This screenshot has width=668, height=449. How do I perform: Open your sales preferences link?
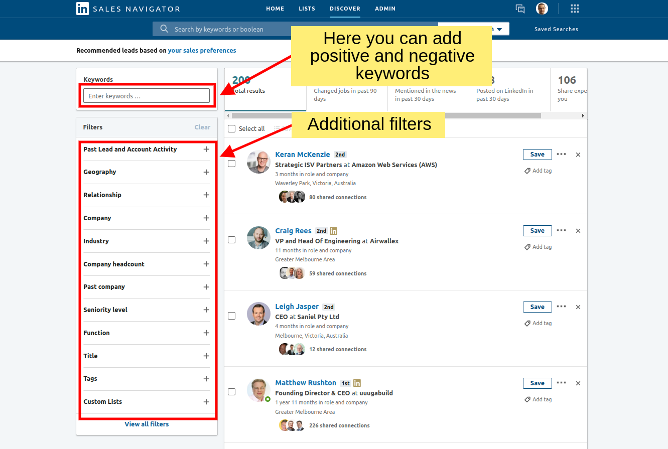coord(202,51)
